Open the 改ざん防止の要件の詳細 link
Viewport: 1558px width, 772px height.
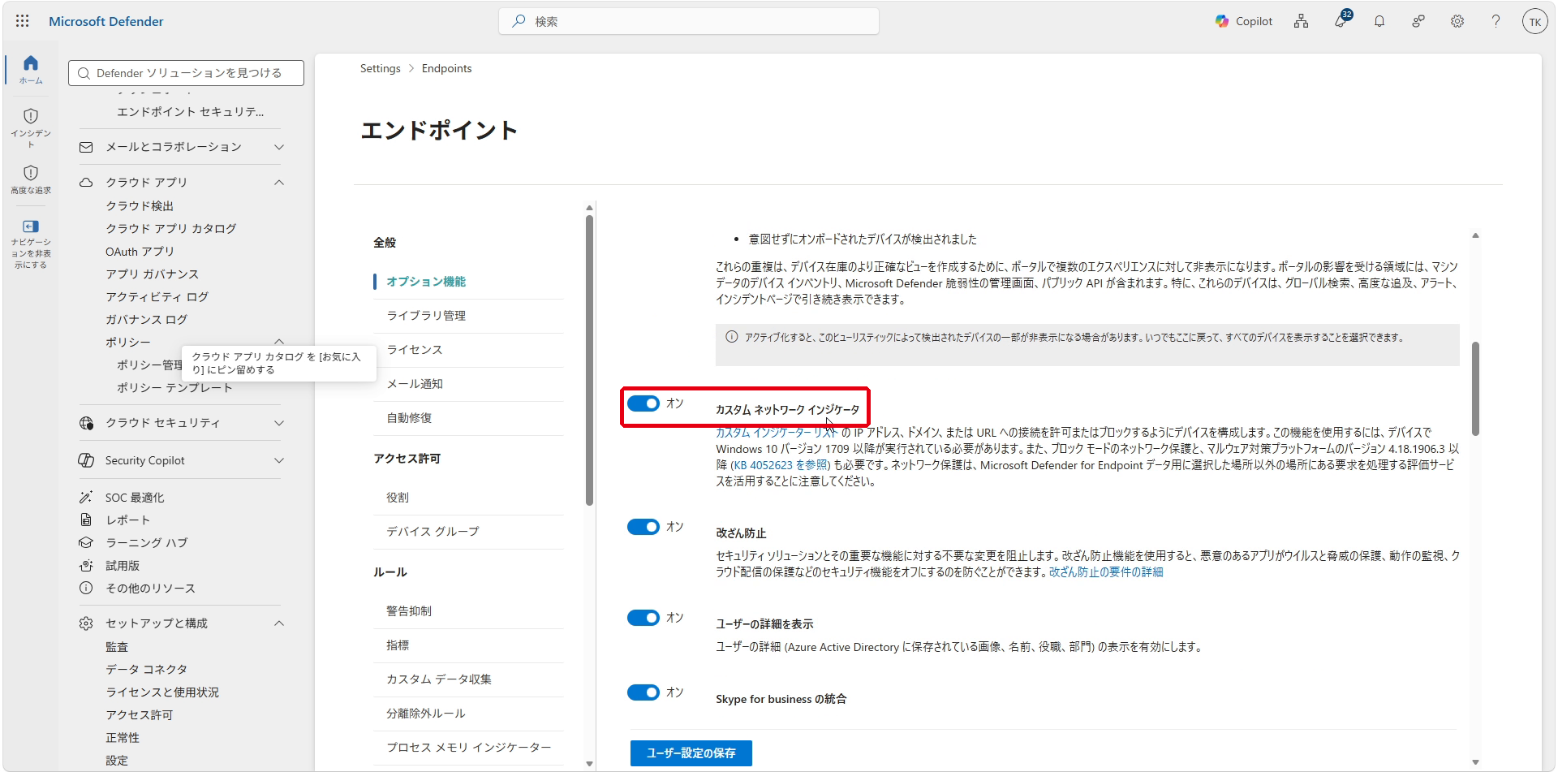[x=1106, y=572]
